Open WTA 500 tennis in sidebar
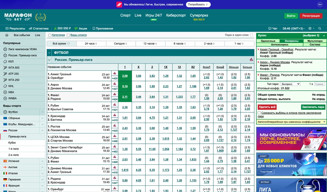 (23, 68)
